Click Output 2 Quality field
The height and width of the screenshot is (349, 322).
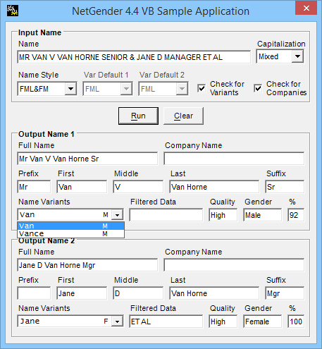click(223, 322)
